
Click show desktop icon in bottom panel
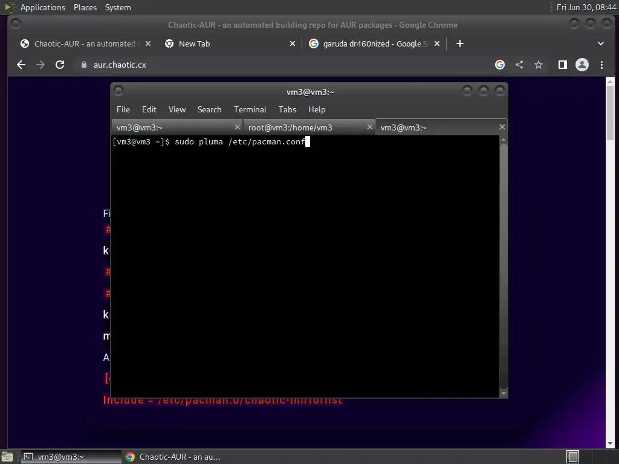7,457
